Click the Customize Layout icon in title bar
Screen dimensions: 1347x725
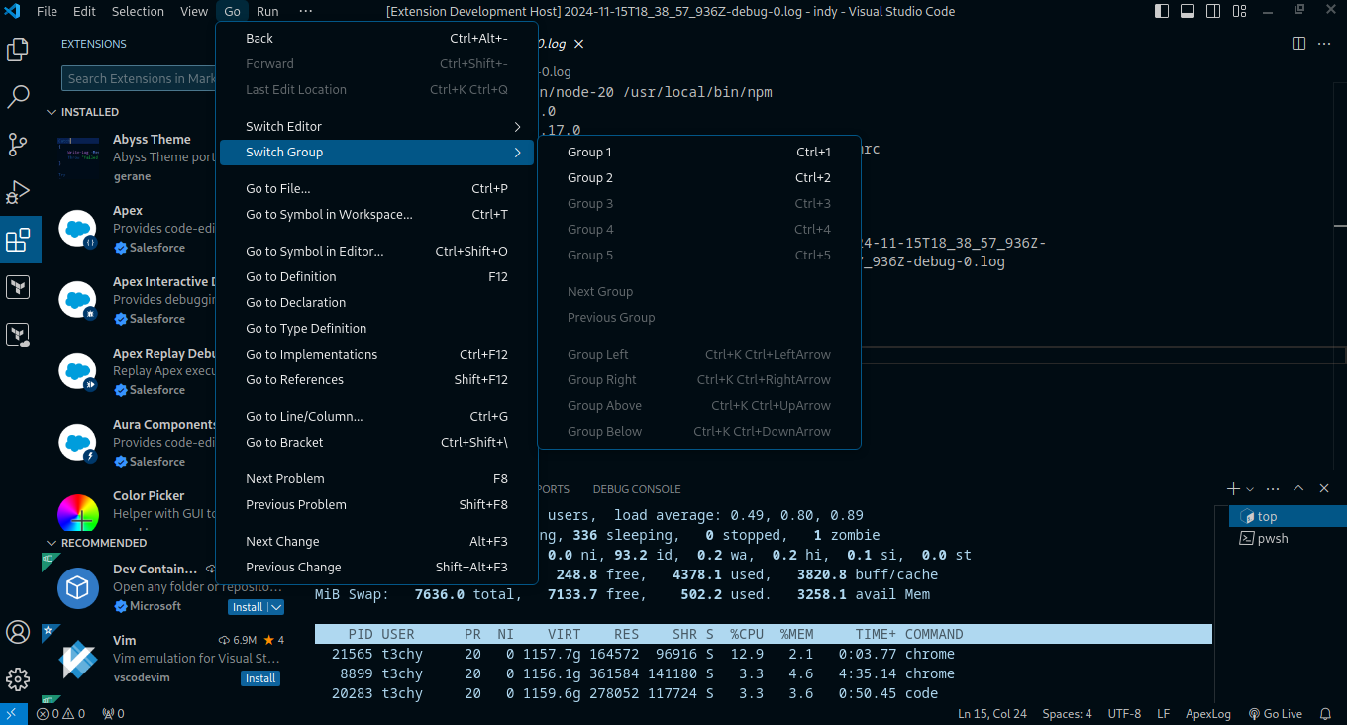click(x=1239, y=11)
